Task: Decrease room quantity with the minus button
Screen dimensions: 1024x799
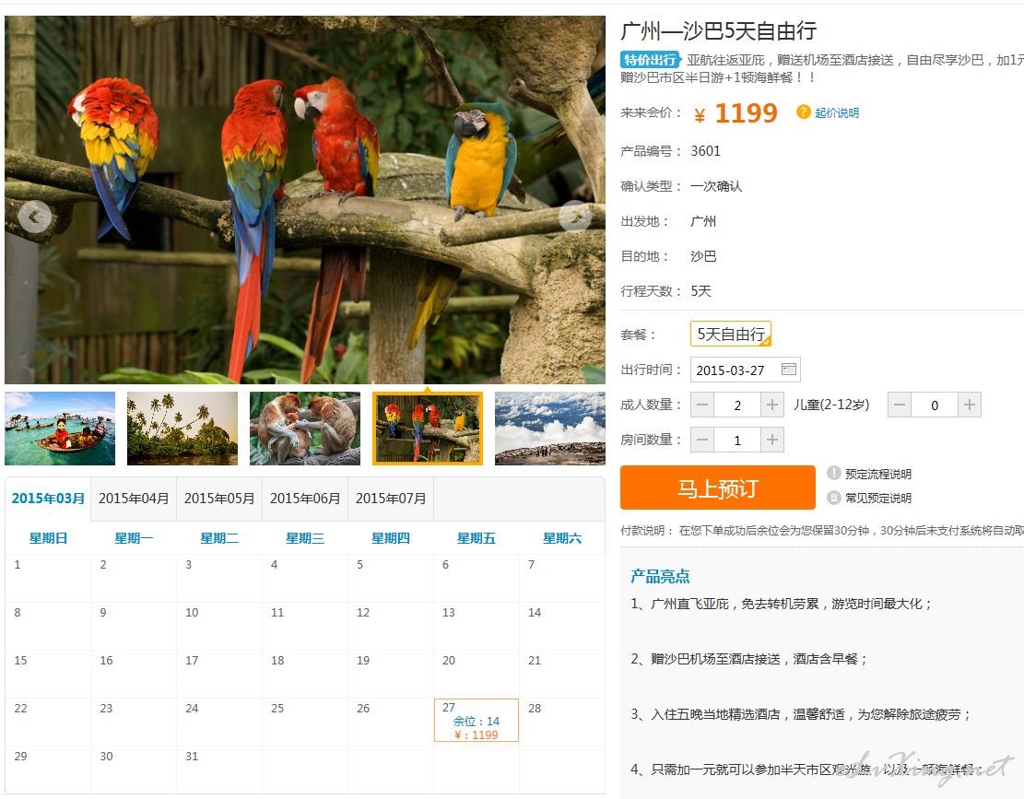Action: [x=702, y=440]
